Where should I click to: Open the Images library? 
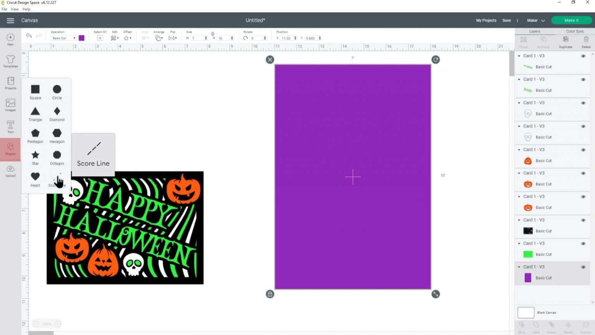(10, 105)
